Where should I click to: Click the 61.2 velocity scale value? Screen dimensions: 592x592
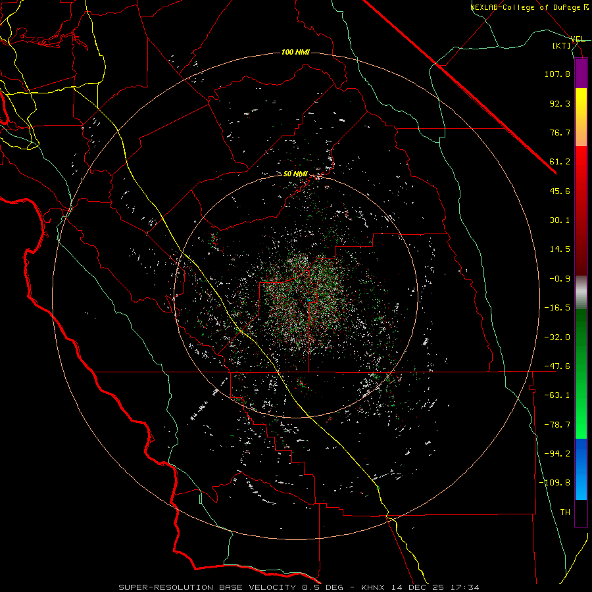pyautogui.click(x=560, y=162)
